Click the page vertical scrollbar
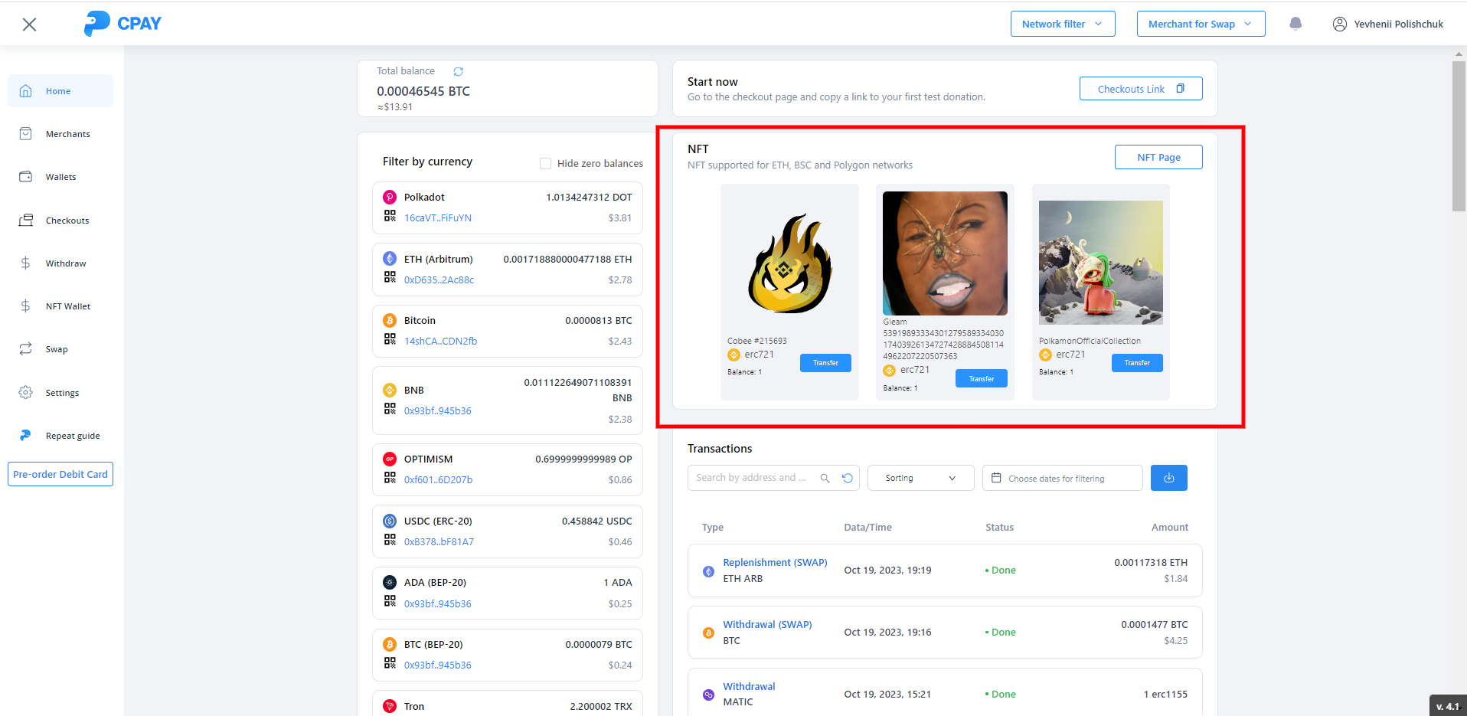This screenshot has width=1467, height=716. [x=1459, y=138]
